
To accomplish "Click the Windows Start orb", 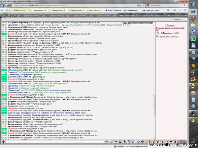I will click(193, 4).
